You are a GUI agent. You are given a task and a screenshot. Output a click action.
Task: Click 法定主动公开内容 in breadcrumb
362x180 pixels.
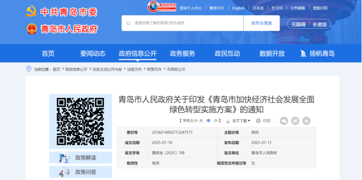click(107, 69)
